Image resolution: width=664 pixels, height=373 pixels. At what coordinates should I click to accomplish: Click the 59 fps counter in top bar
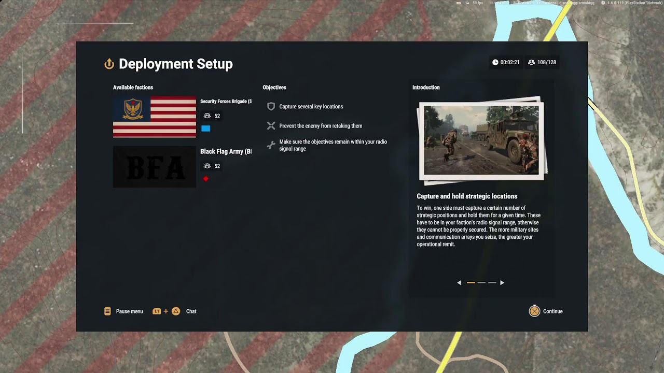tap(477, 3)
